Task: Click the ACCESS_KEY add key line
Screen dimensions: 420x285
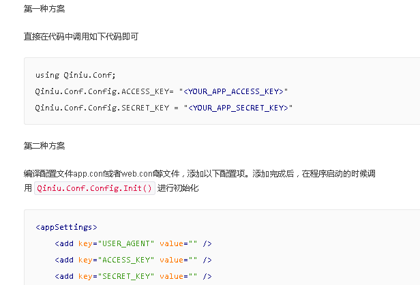Action: (x=133, y=260)
